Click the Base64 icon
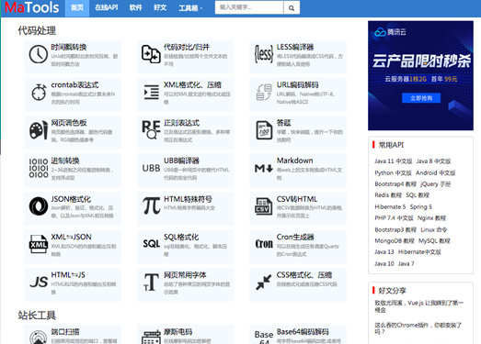 click(x=264, y=337)
